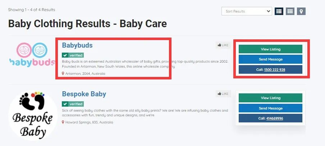The height and width of the screenshot is (146, 325).
Task: Like the Babybuds listing
Action: coord(223,45)
